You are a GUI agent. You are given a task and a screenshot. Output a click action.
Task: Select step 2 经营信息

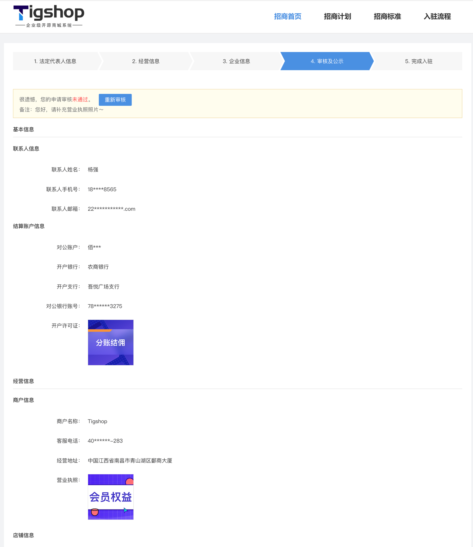pos(146,61)
